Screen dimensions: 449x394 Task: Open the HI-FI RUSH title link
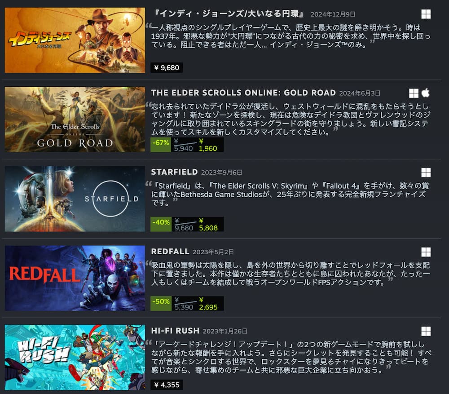point(175,331)
